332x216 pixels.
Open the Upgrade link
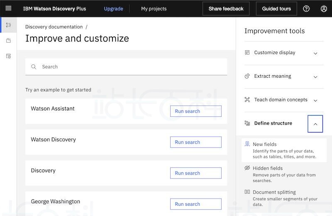(x=113, y=9)
